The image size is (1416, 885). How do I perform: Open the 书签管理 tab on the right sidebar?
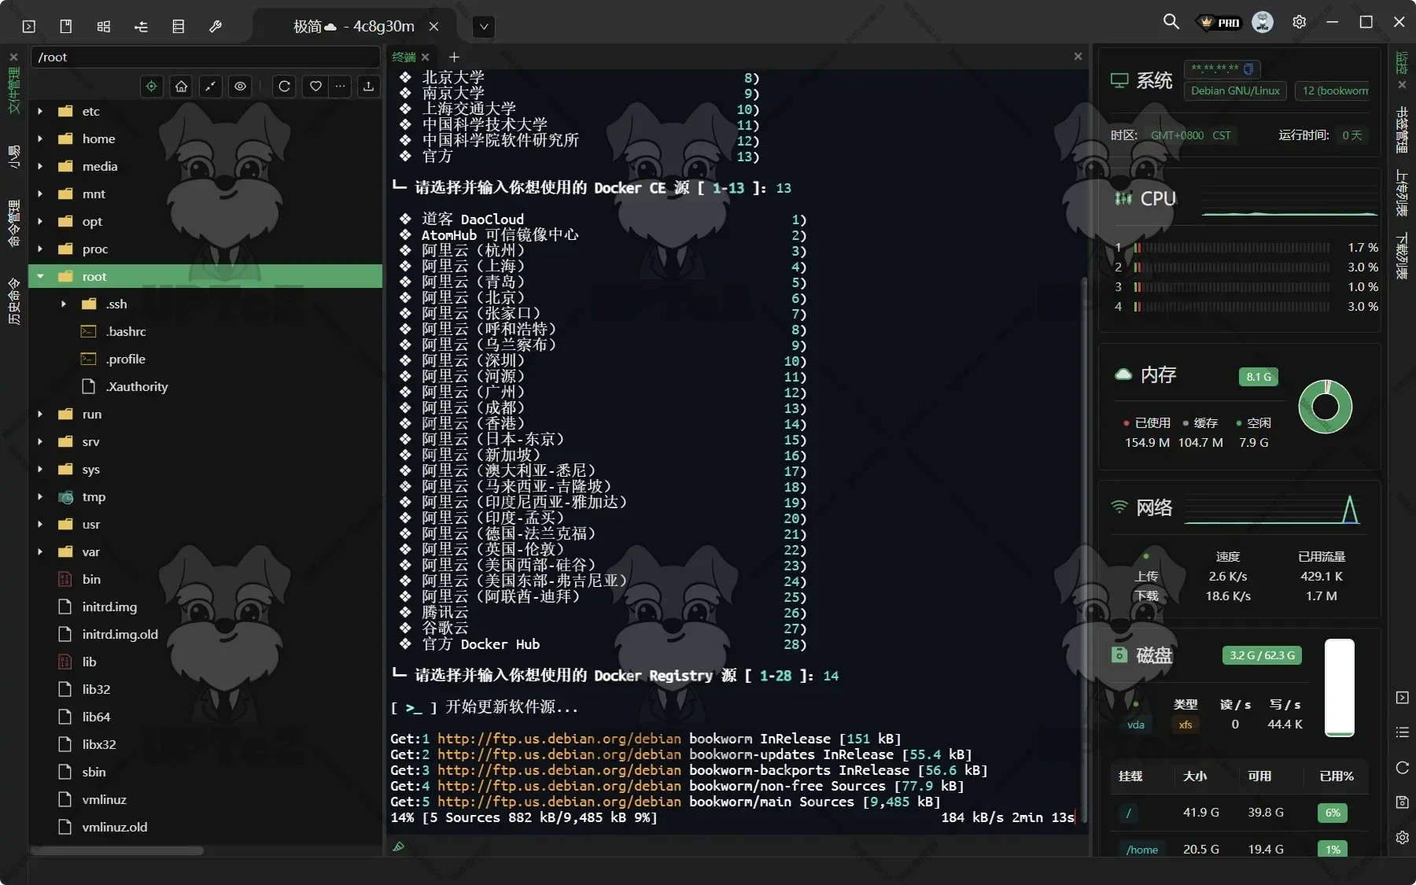[x=1402, y=129]
